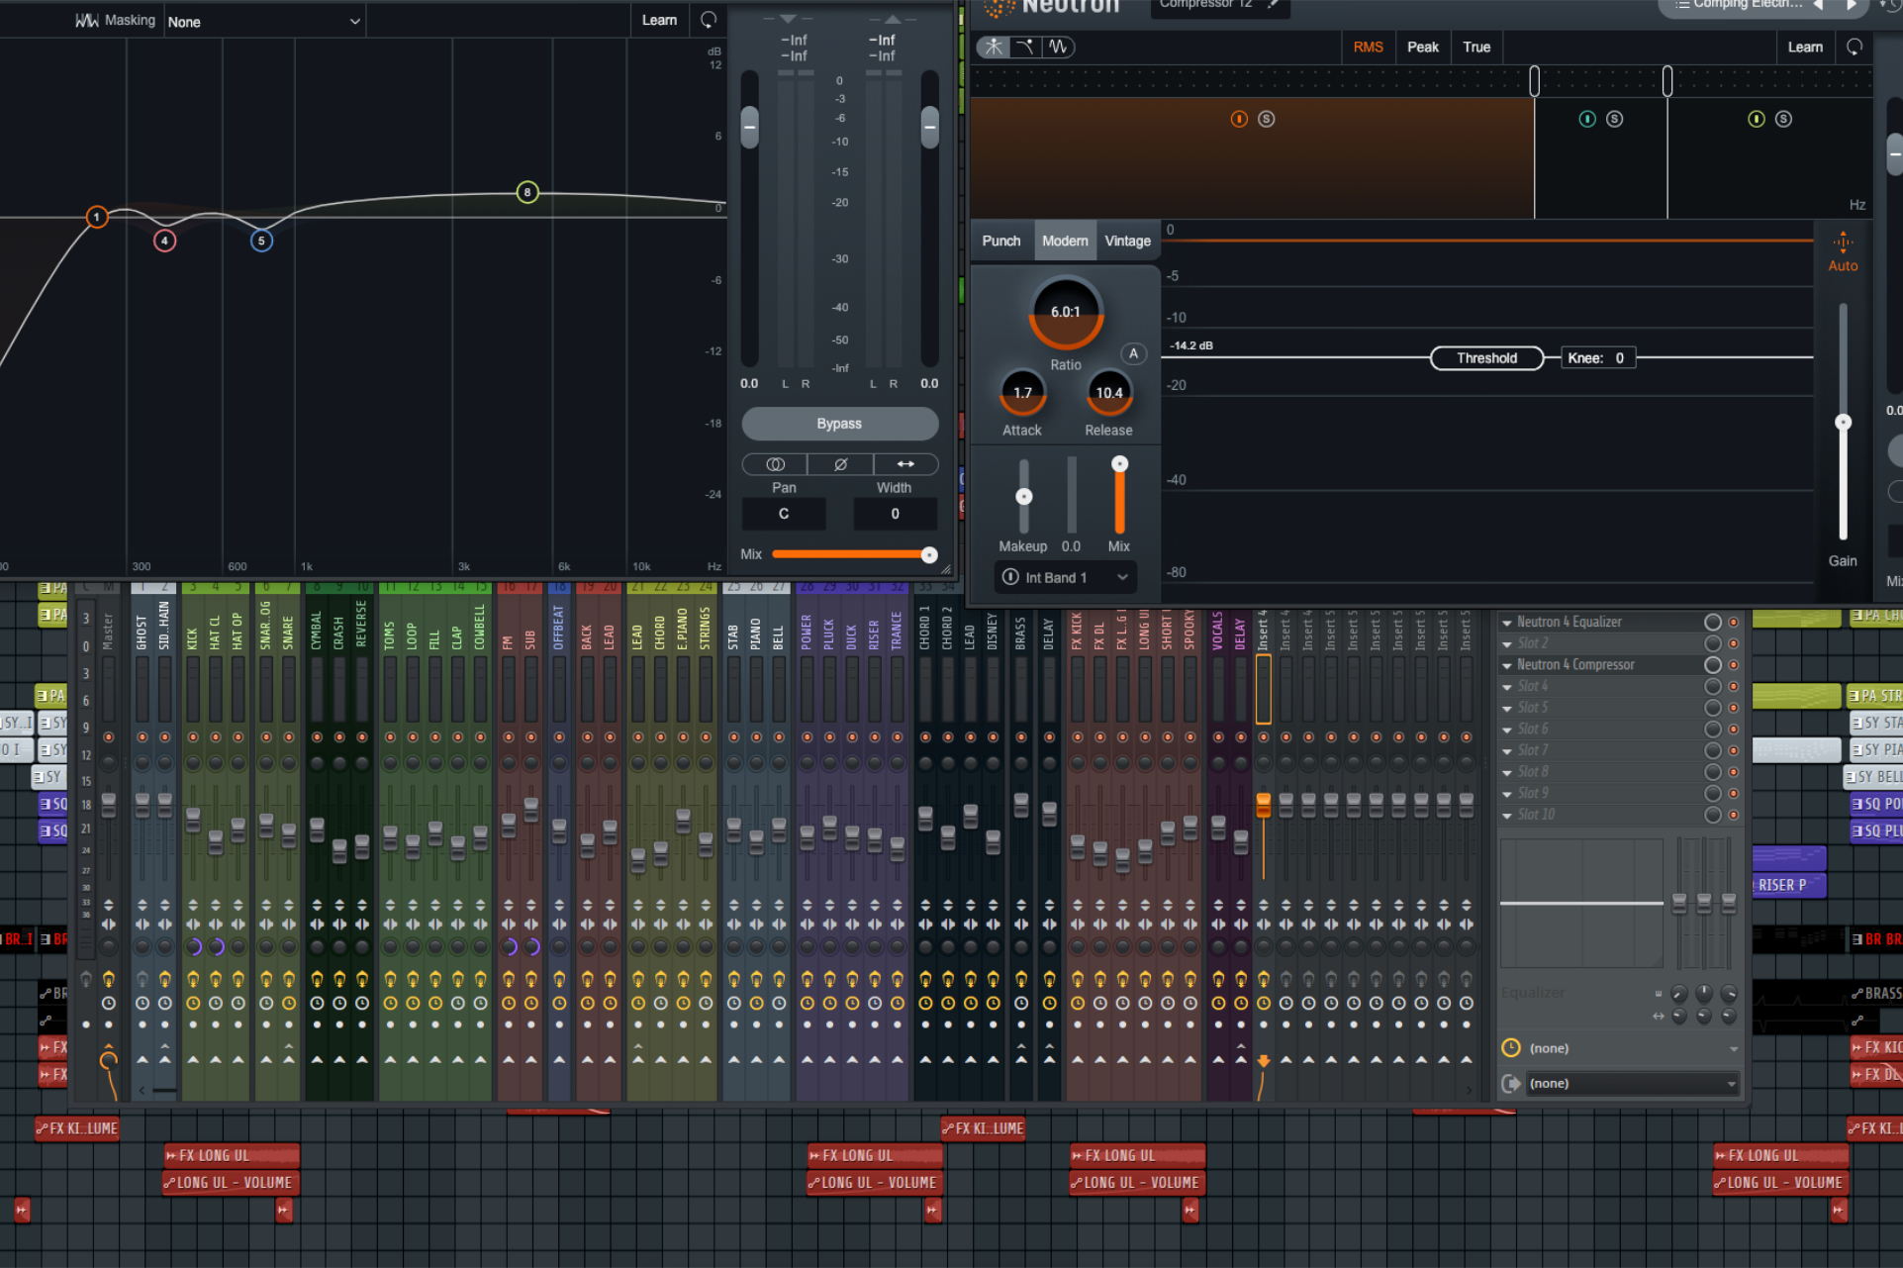Click EQ node 4 on the curve

coord(165,241)
